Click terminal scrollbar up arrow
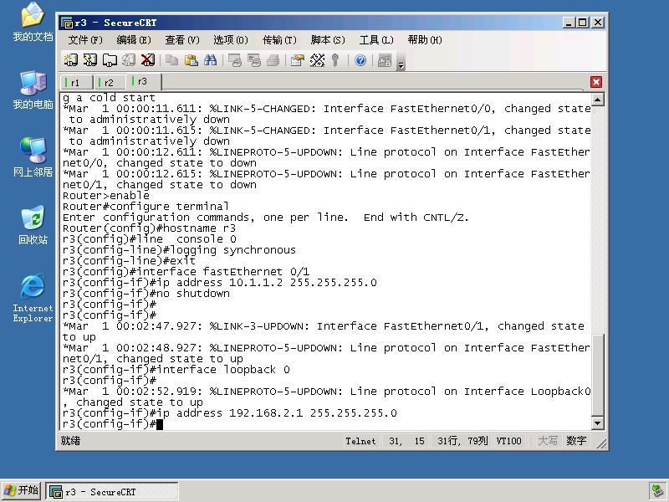This screenshot has height=502, width=669. pyautogui.click(x=598, y=100)
